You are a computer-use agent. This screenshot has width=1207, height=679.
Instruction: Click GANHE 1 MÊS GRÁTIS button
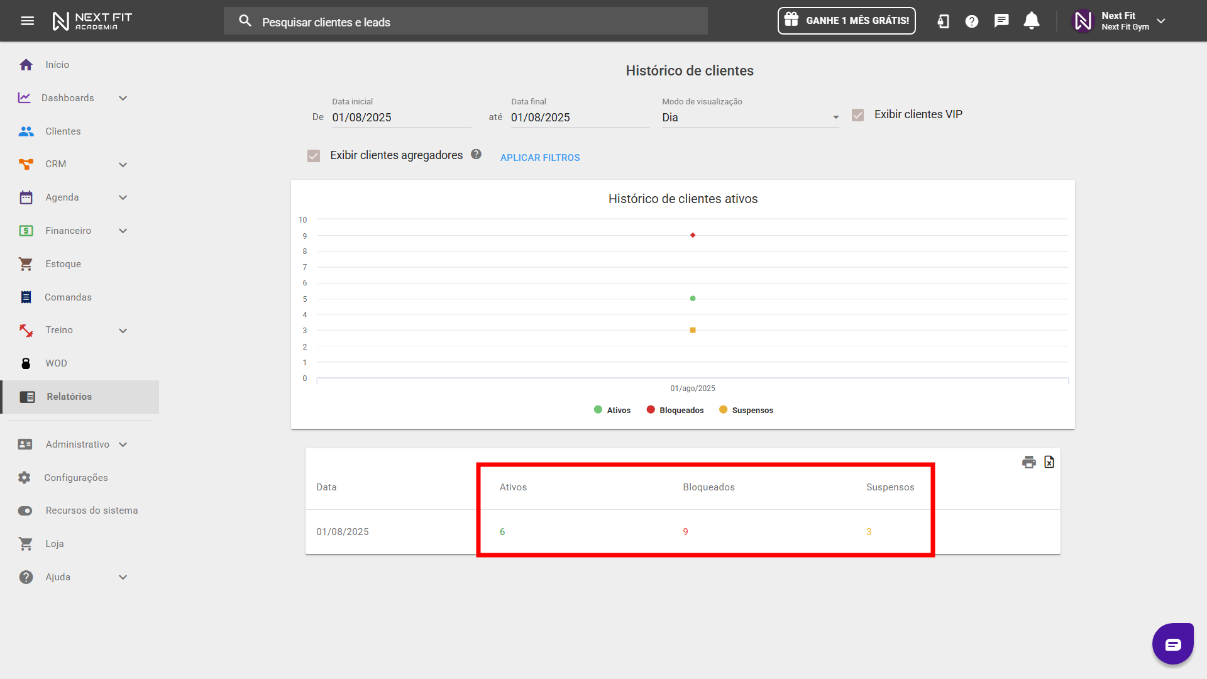tap(846, 21)
